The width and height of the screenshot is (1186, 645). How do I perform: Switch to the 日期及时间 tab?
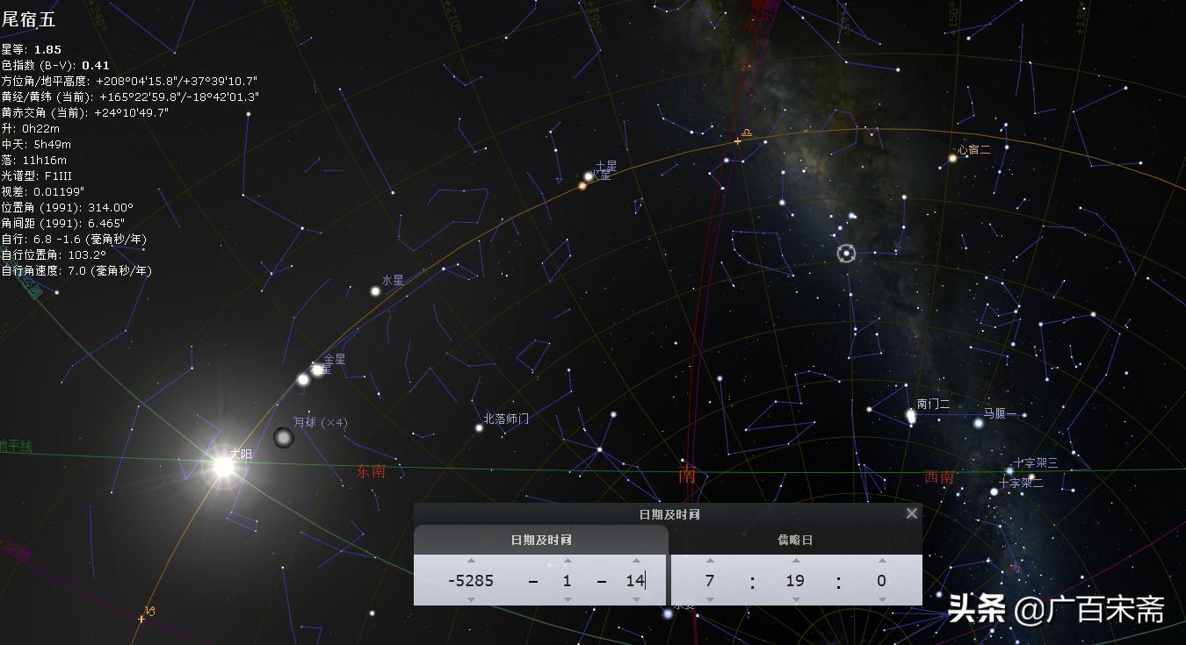(541, 540)
